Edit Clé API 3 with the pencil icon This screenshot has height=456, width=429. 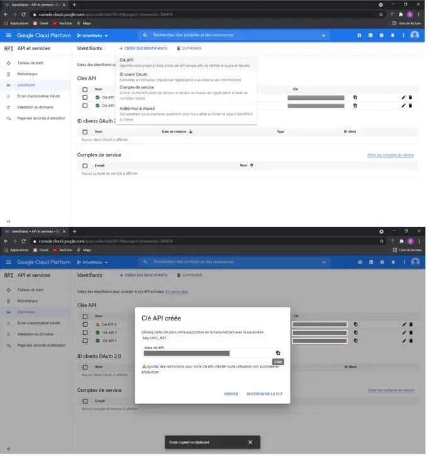pyautogui.click(x=404, y=324)
